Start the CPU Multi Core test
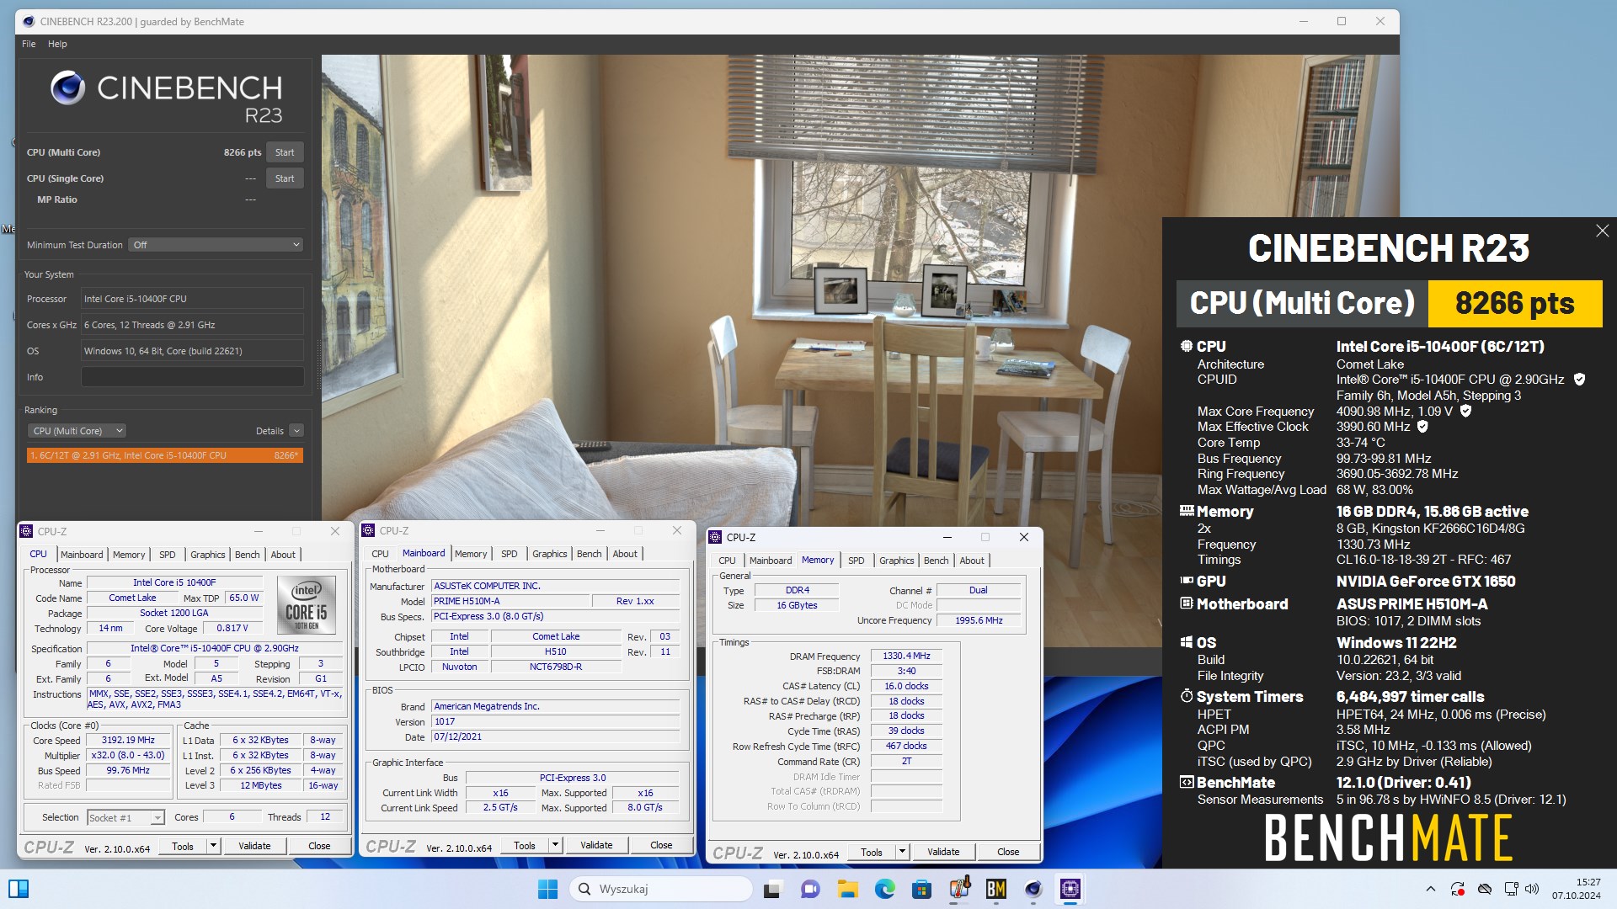Screen dimensions: 1617x909 (285, 152)
